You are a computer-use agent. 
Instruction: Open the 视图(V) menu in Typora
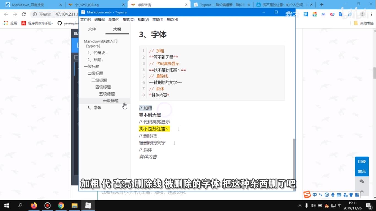coord(143,20)
